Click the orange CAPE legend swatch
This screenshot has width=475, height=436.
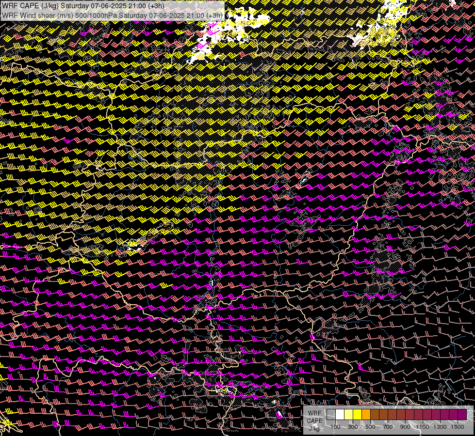(x=366, y=415)
